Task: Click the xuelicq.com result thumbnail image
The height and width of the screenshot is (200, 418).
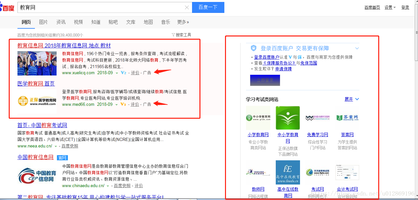Action: coord(37,63)
